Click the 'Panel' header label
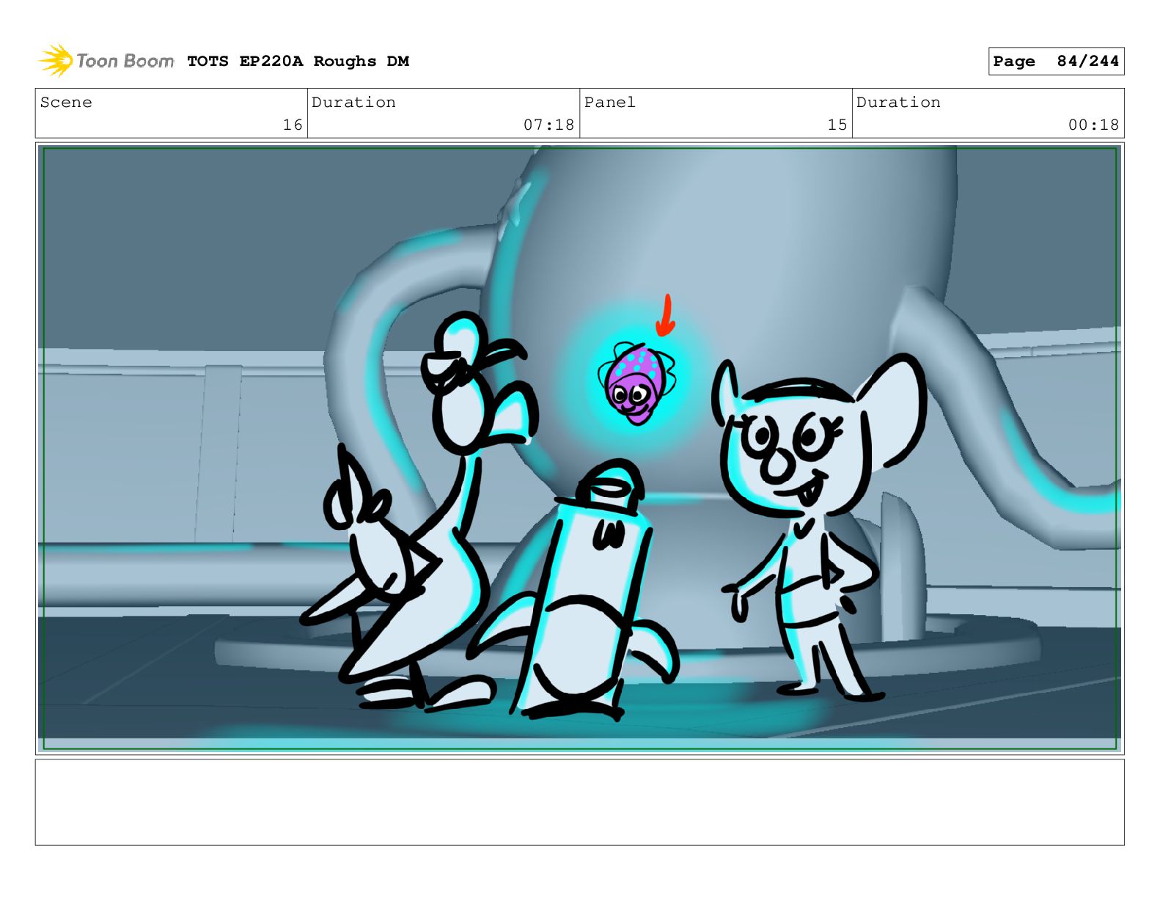1160x898 pixels. pyautogui.click(x=609, y=103)
